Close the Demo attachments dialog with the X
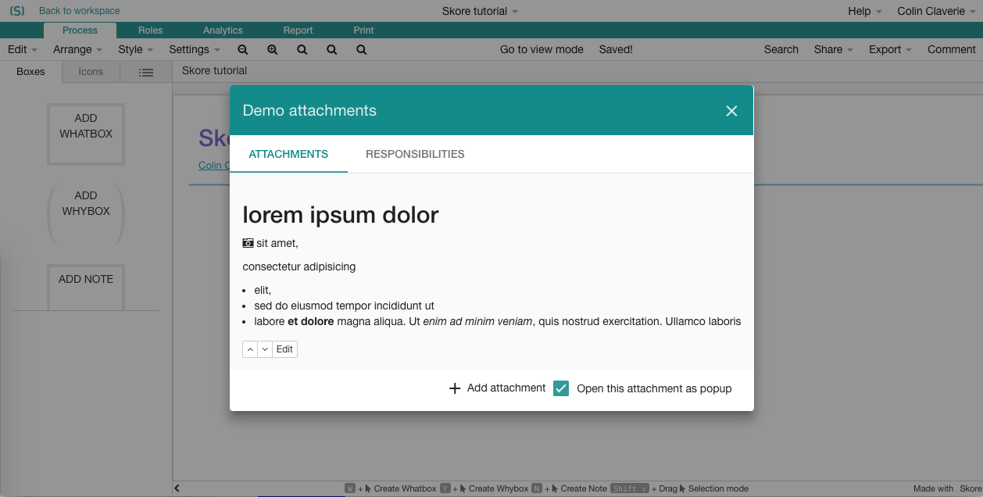 click(x=731, y=111)
